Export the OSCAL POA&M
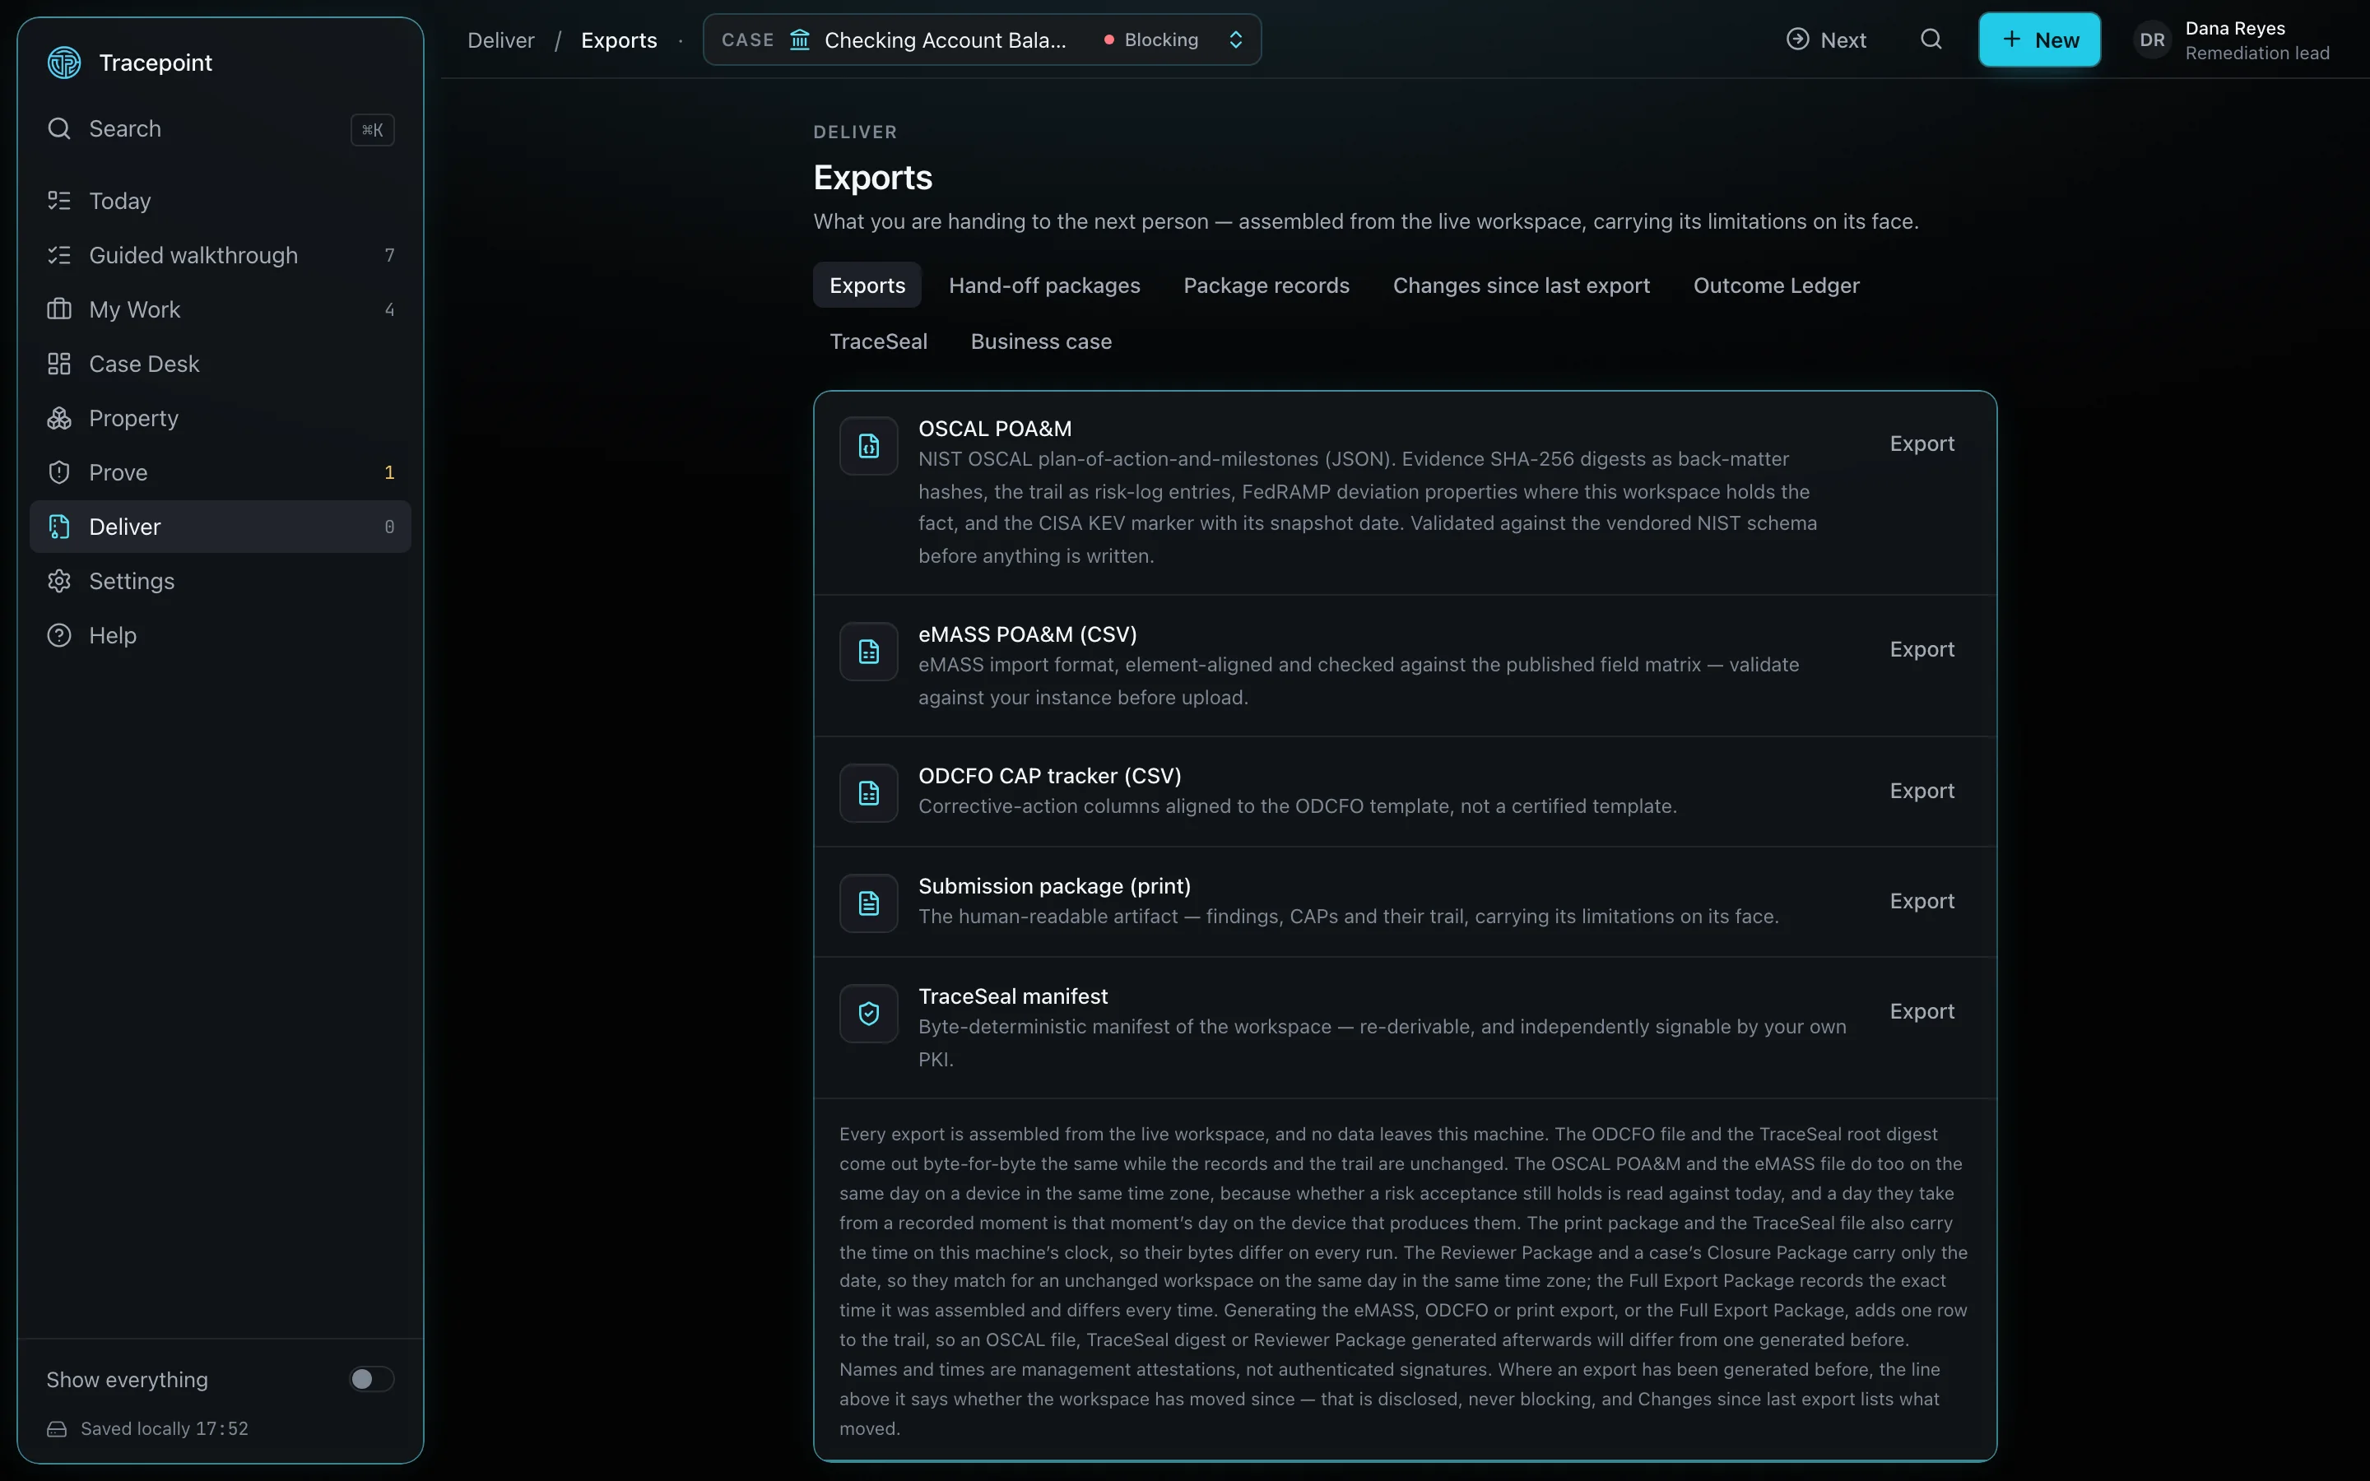2370x1481 pixels. [x=1922, y=443]
